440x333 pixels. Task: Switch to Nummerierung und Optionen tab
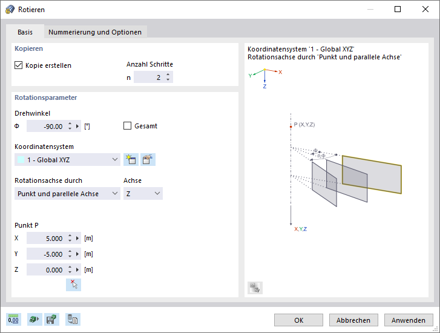click(95, 32)
